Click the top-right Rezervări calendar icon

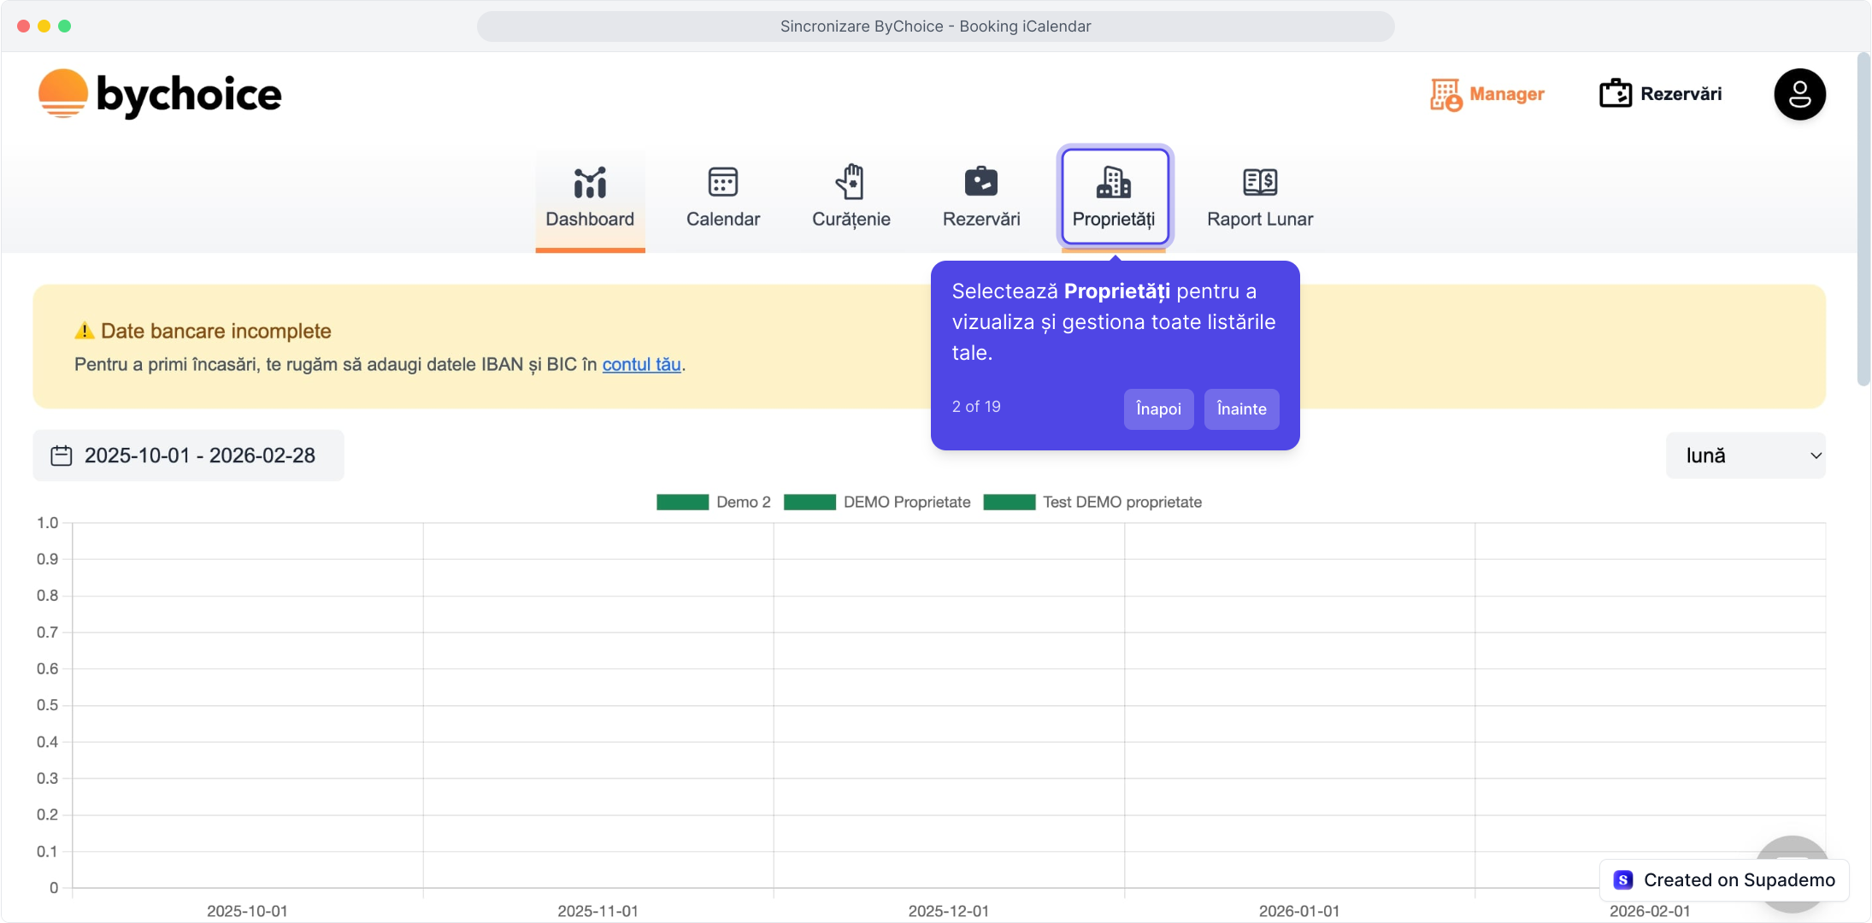tap(1615, 93)
